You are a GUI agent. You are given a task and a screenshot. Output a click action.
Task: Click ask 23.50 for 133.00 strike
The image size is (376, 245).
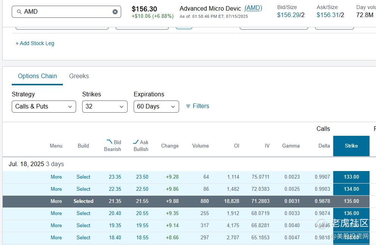pyautogui.click(x=142, y=177)
